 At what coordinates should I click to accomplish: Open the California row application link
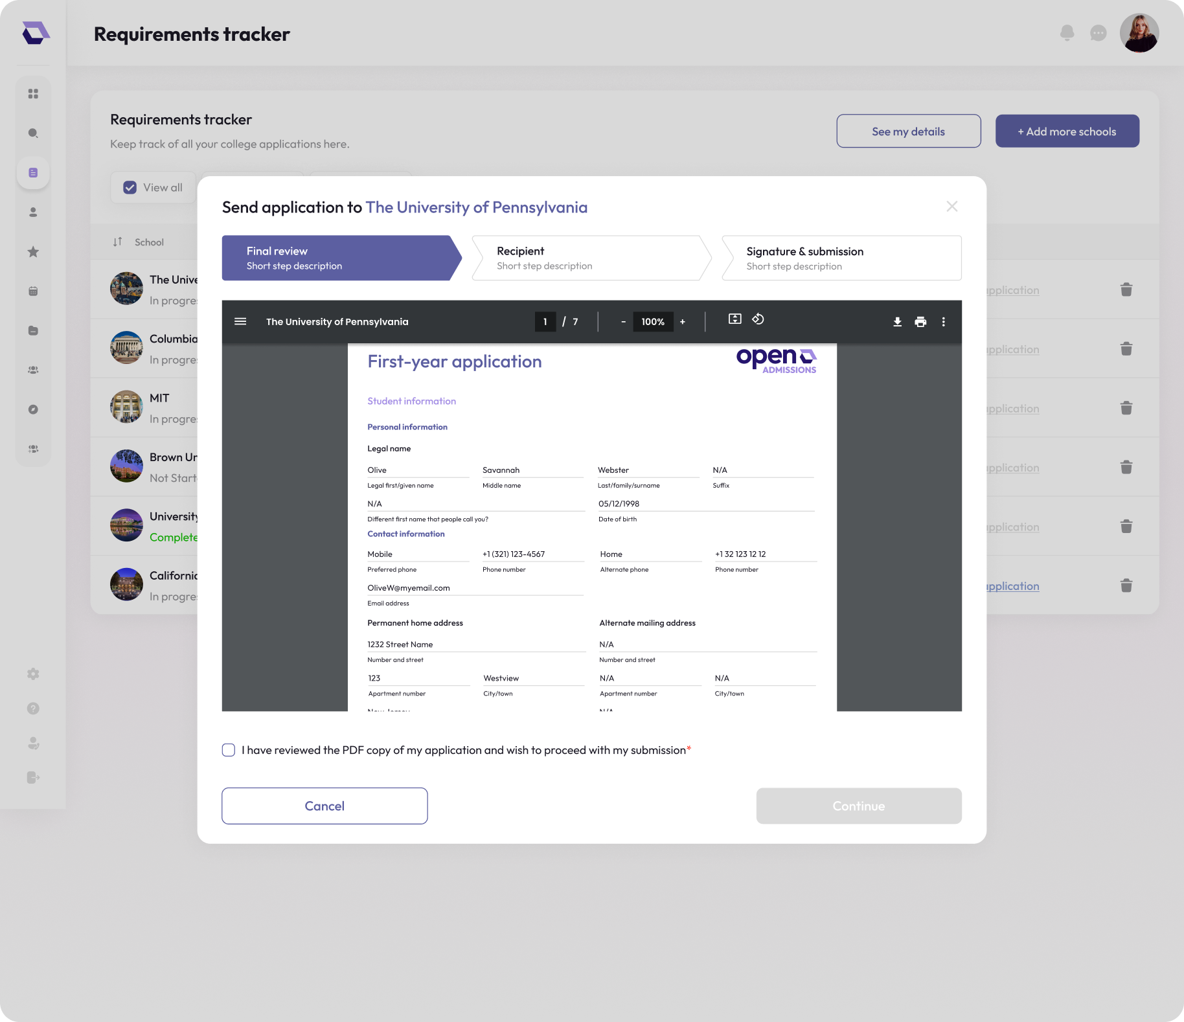(1013, 586)
